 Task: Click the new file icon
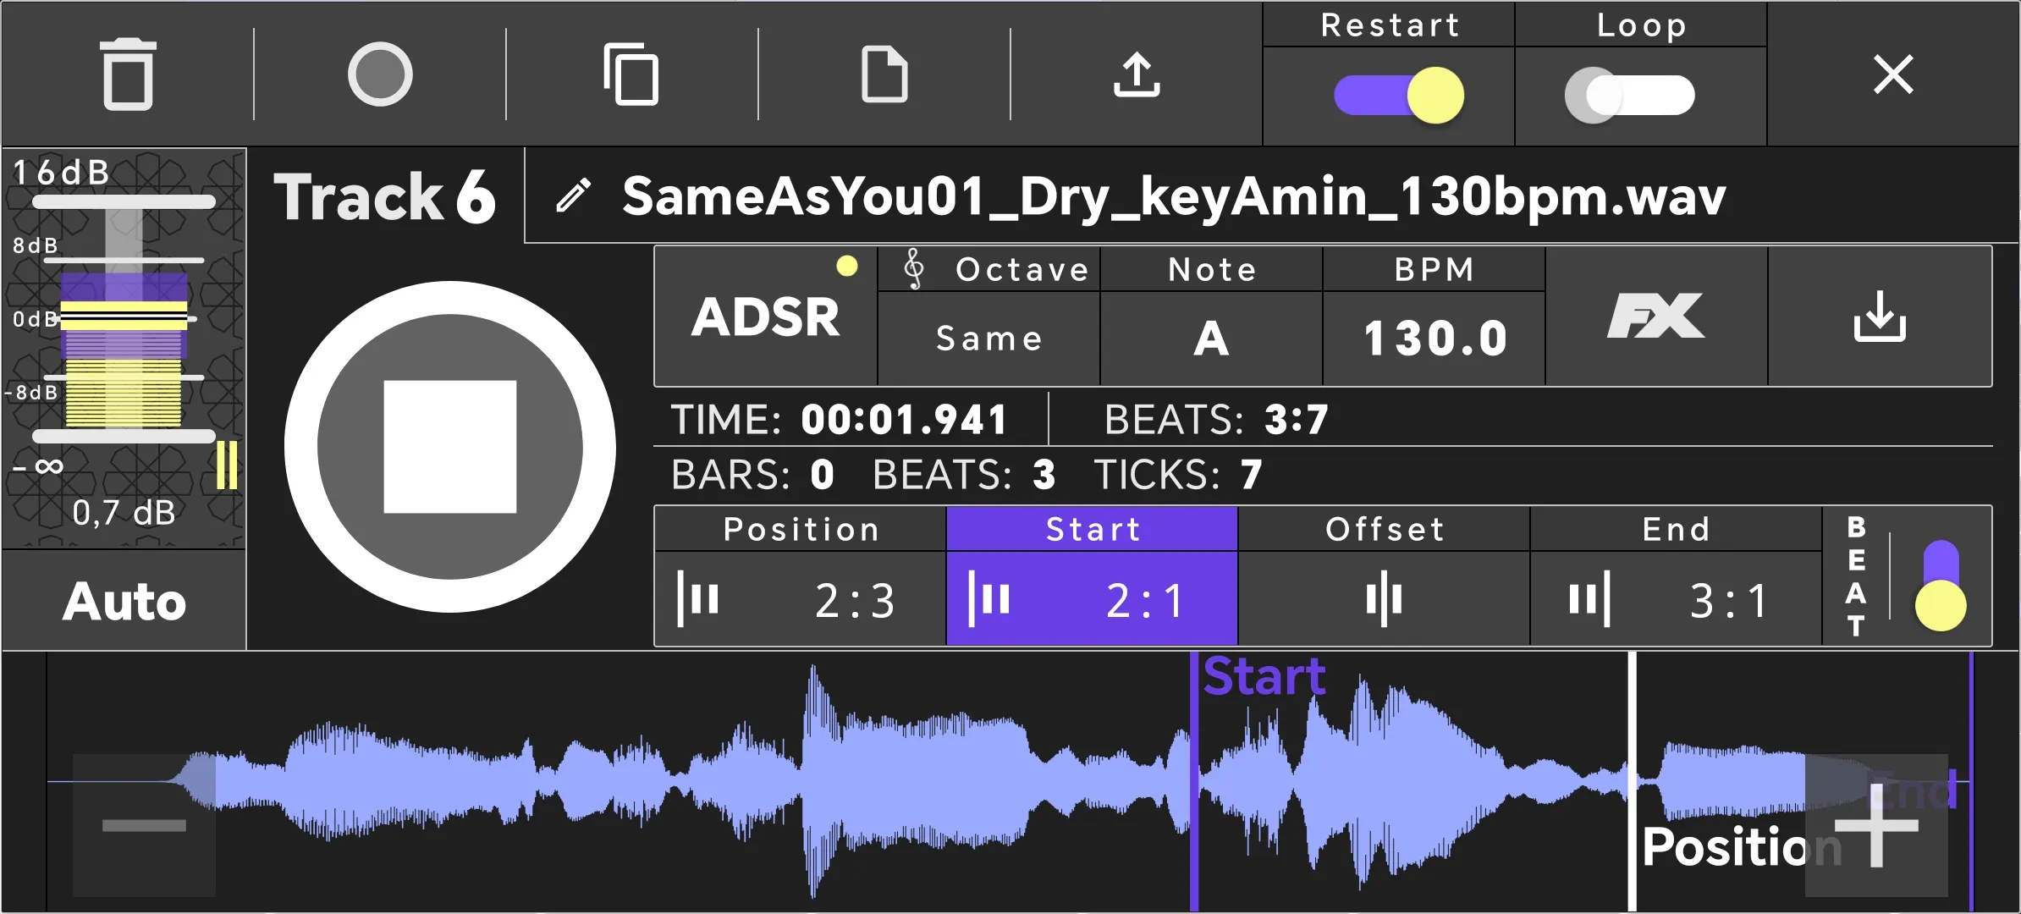tap(884, 74)
